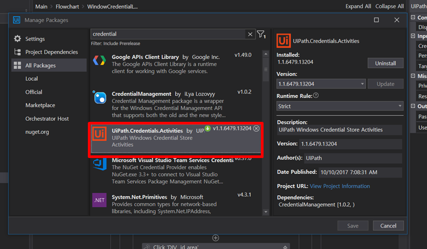This screenshot has width=427, height=249.
Task: Select the Marketplace package feed
Action: point(40,105)
